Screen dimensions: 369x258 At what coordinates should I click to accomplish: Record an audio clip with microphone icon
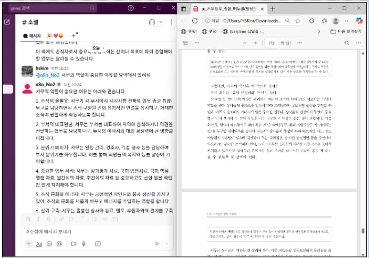(x=84, y=244)
